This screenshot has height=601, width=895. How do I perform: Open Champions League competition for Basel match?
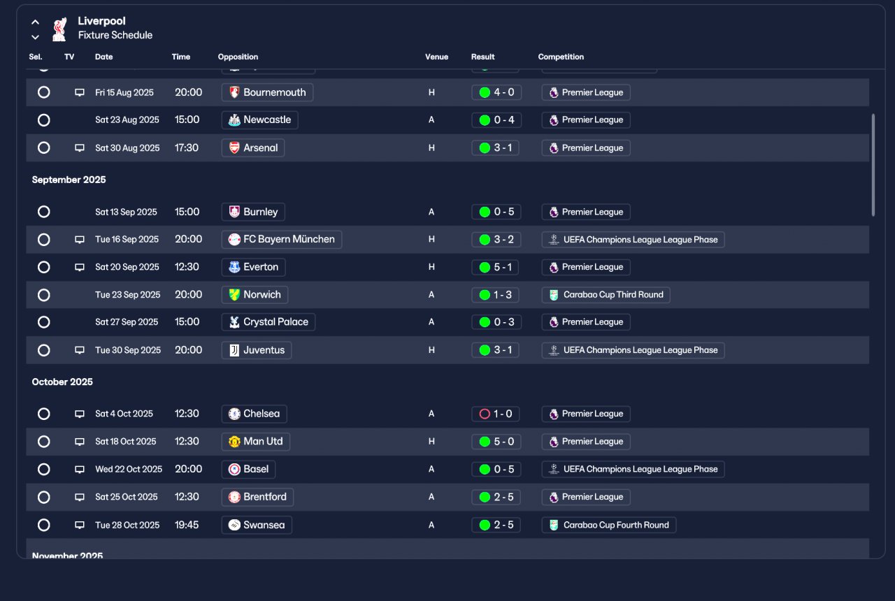[633, 469]
